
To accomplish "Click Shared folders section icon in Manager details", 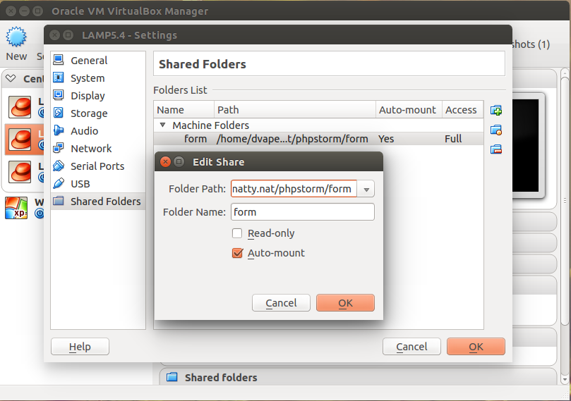I will (172, 377).
